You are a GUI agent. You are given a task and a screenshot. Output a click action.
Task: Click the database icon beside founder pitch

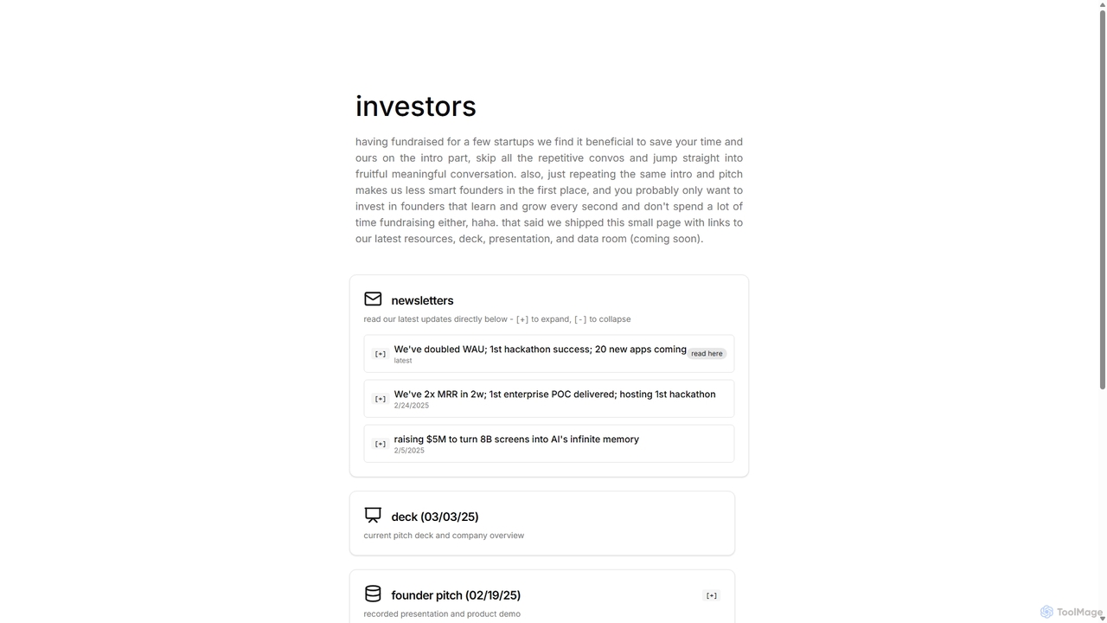click(x=373, y=594)
